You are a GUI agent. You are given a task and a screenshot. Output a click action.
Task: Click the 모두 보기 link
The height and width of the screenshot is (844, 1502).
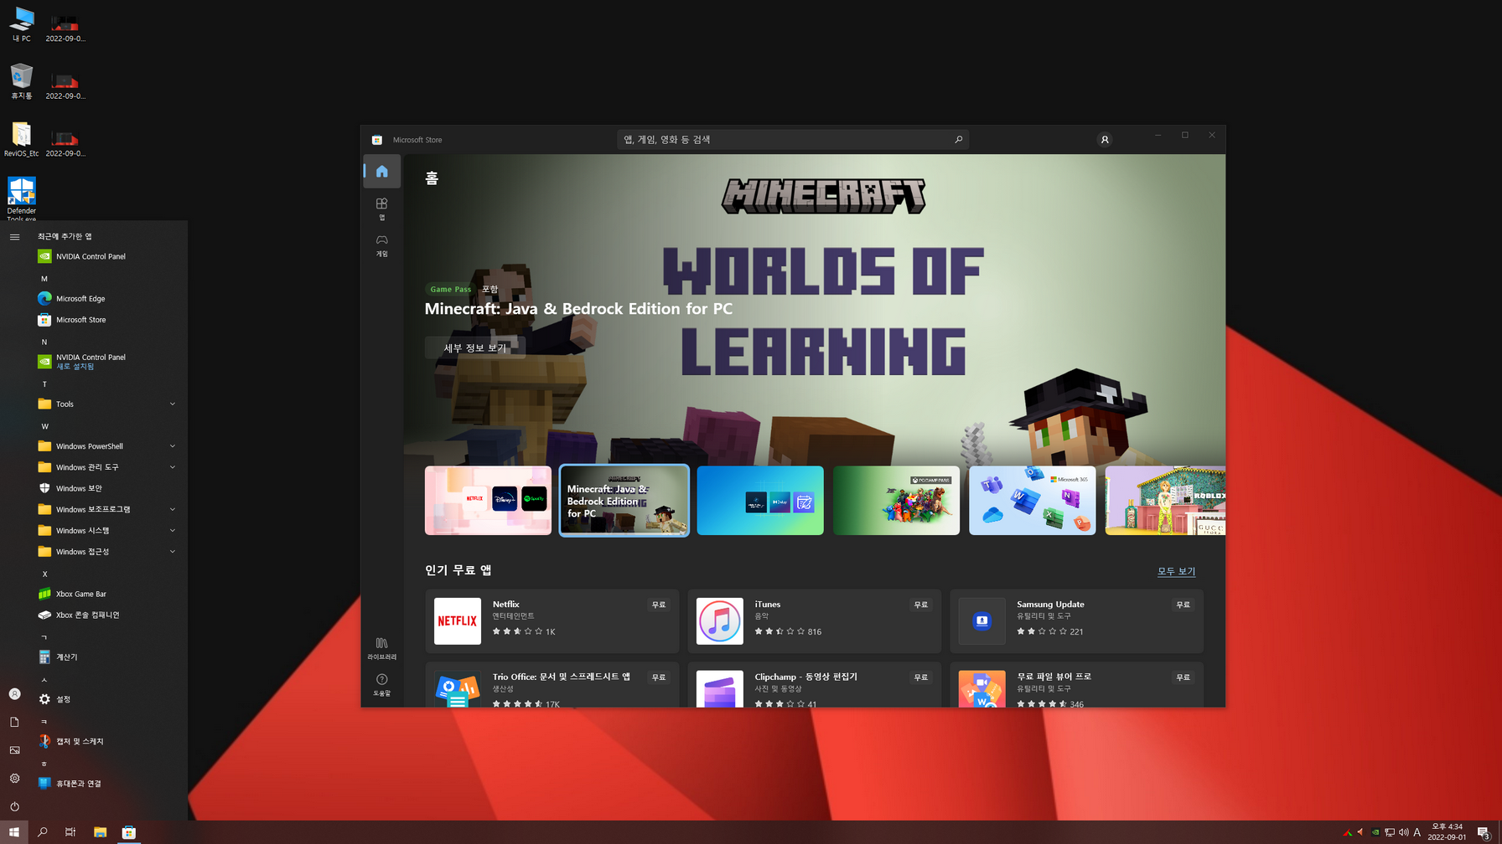[x=1176, y=571]
